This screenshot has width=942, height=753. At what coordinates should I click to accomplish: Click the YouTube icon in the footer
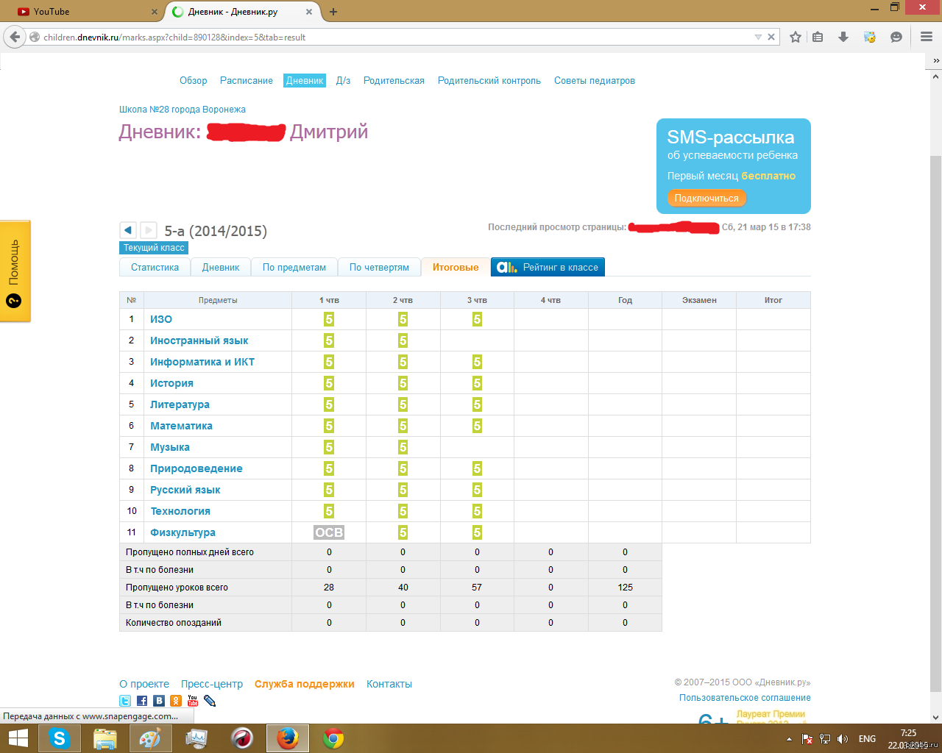point(193,702)
